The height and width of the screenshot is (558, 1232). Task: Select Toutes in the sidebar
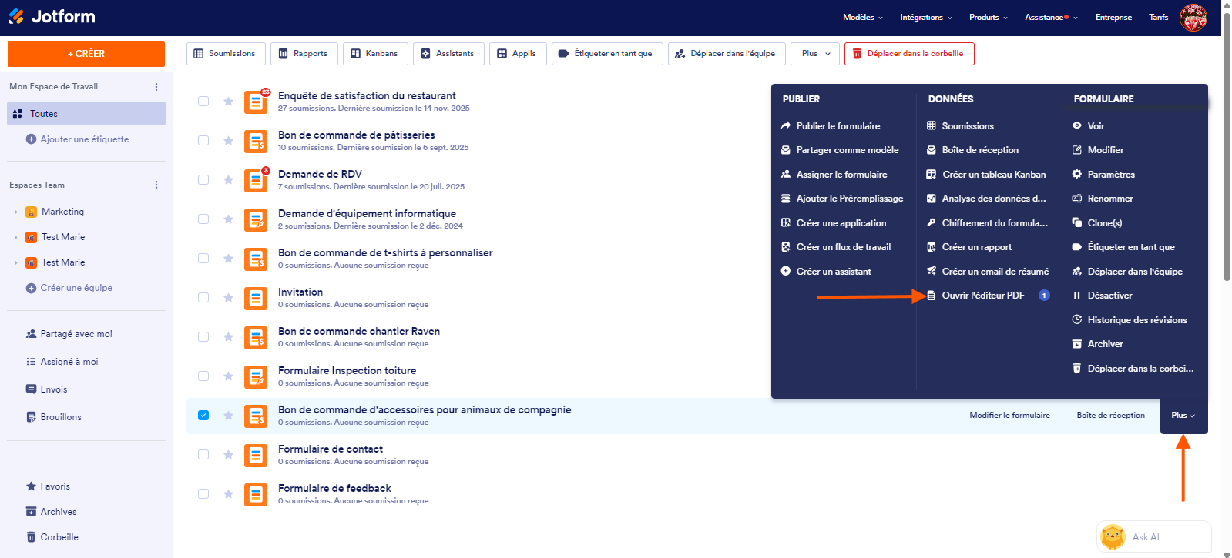tap(86, 114)
